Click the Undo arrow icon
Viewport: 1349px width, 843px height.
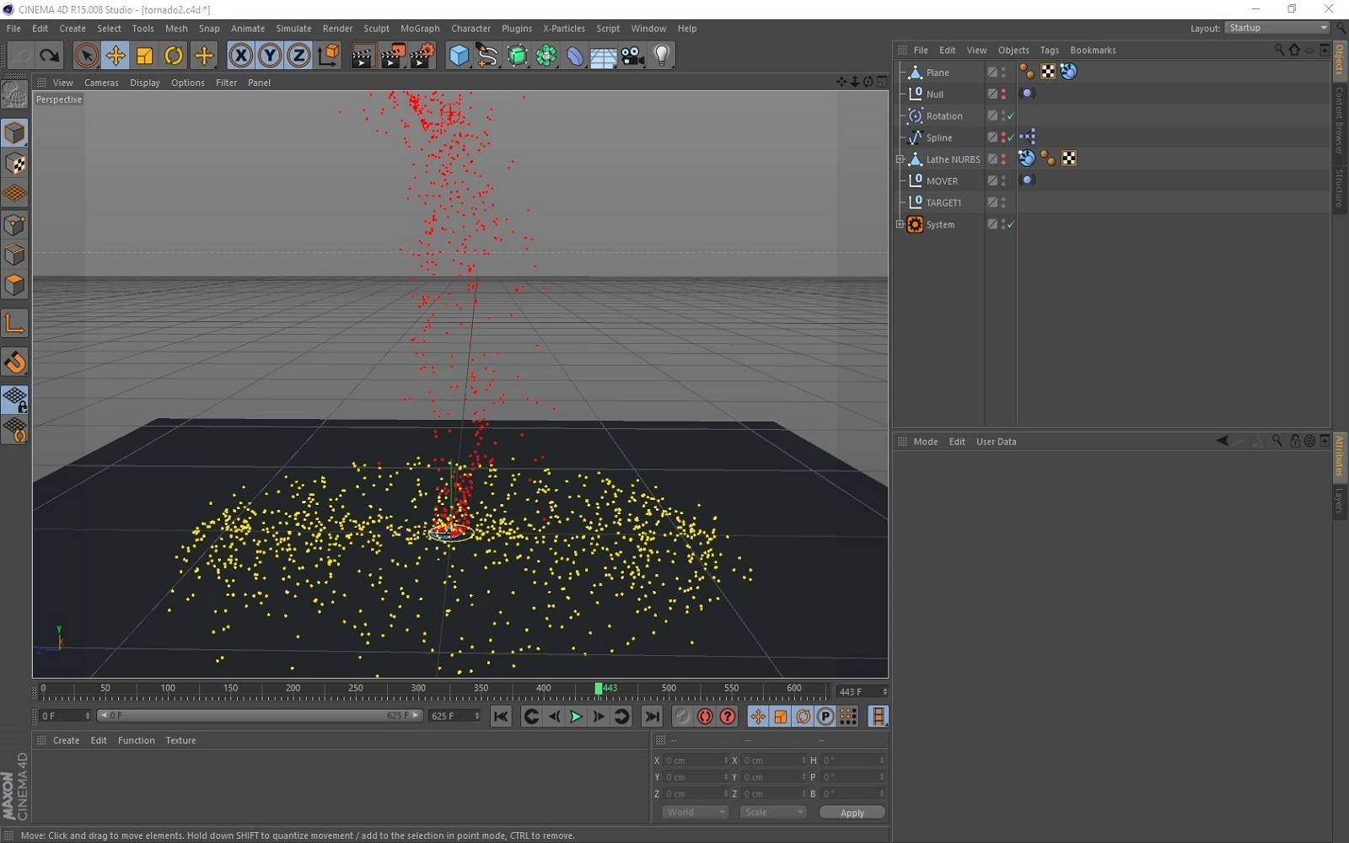pyautogui.click(x=21, y=56)
